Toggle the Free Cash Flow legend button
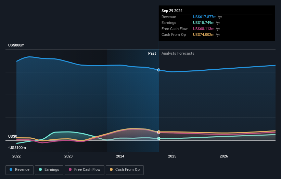The image size is (281, 179). (85, 170)
